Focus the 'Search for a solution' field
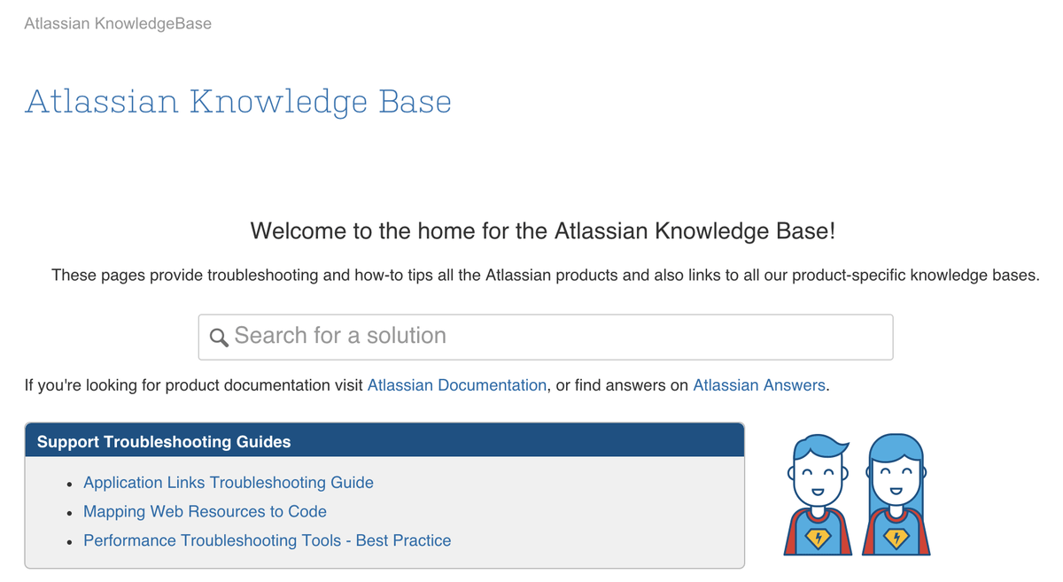 pos(546,337)
